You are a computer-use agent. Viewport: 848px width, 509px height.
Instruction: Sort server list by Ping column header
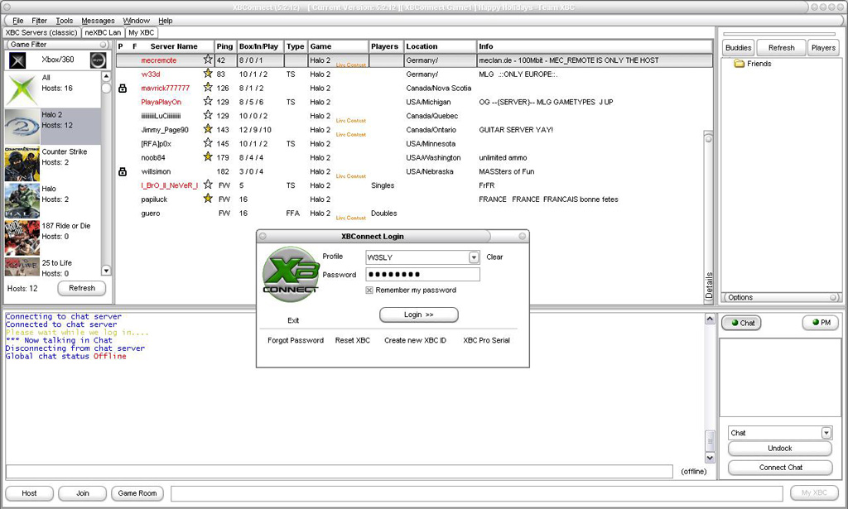pos(224,46)
